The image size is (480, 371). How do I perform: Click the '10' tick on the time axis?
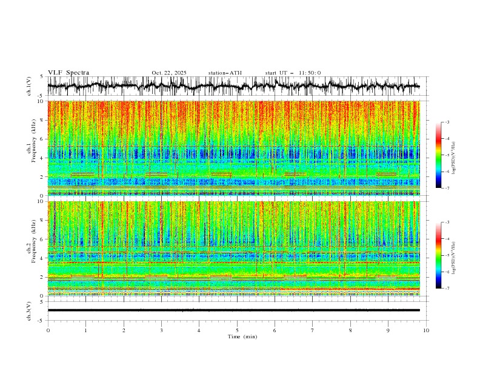click(426, 330)
